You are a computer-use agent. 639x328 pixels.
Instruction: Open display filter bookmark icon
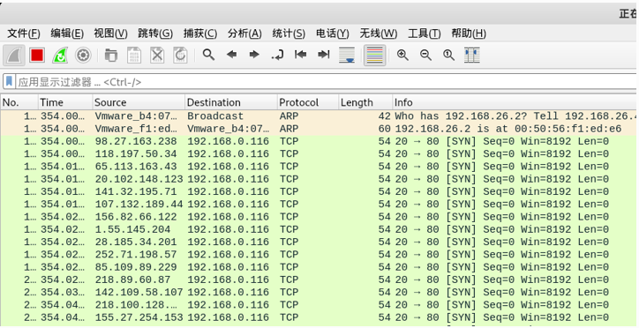tap(10, 81)
